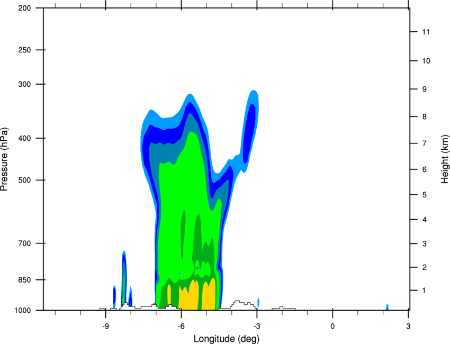The image size is (450, 344).
Task: Click the 0 longitude tick label
Action: pos(332,327)
